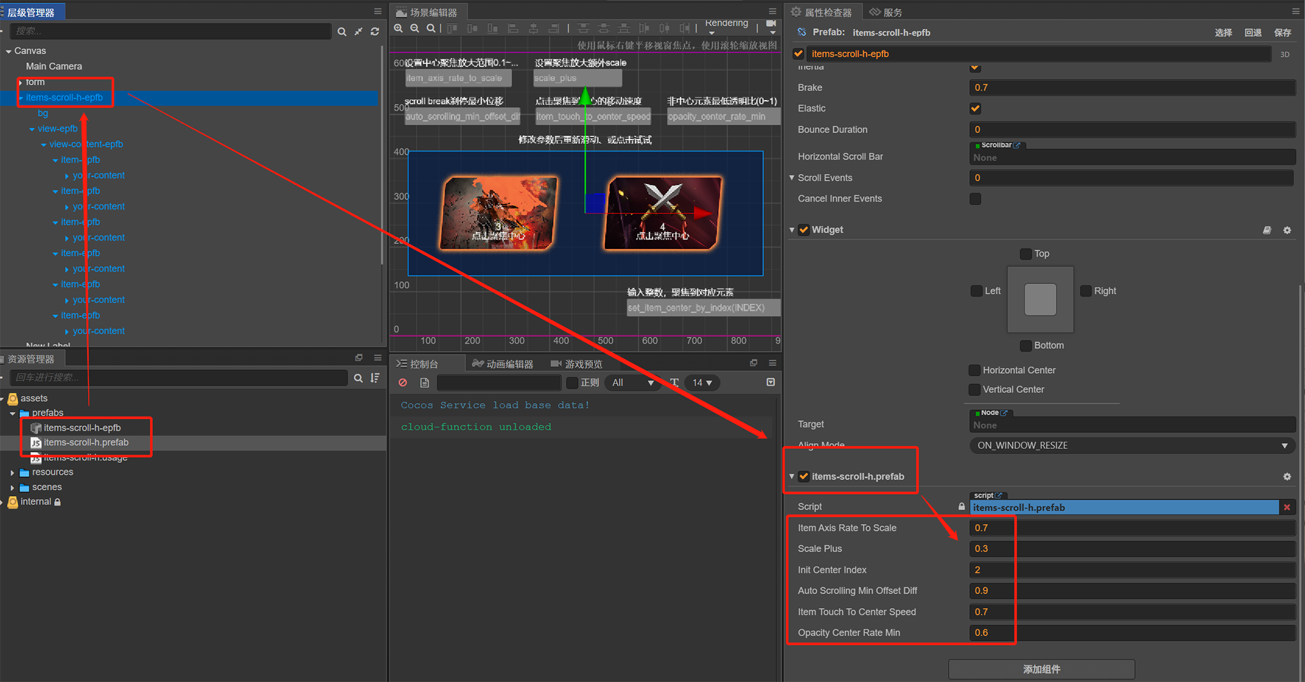1305x682 pixels.
Task: Expand the resources folder
Action: 12,472
